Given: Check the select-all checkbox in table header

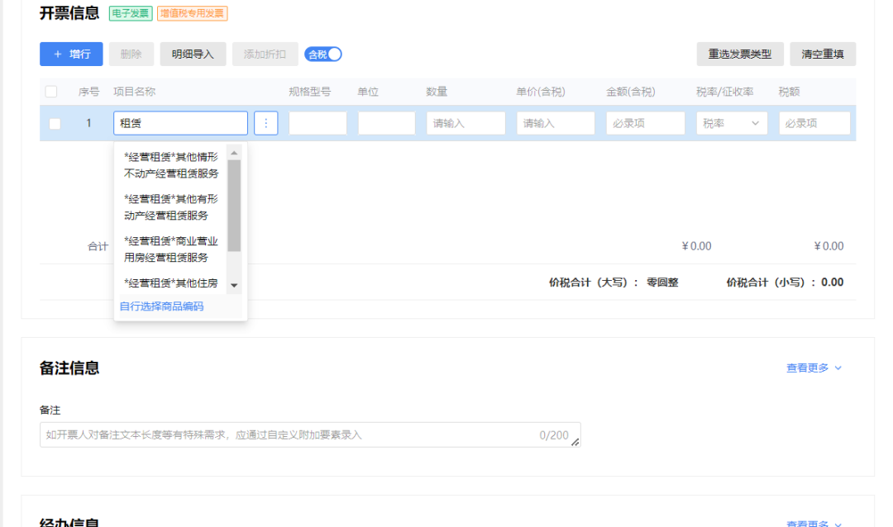Looking at the screenshot, I should click(51, 92).
